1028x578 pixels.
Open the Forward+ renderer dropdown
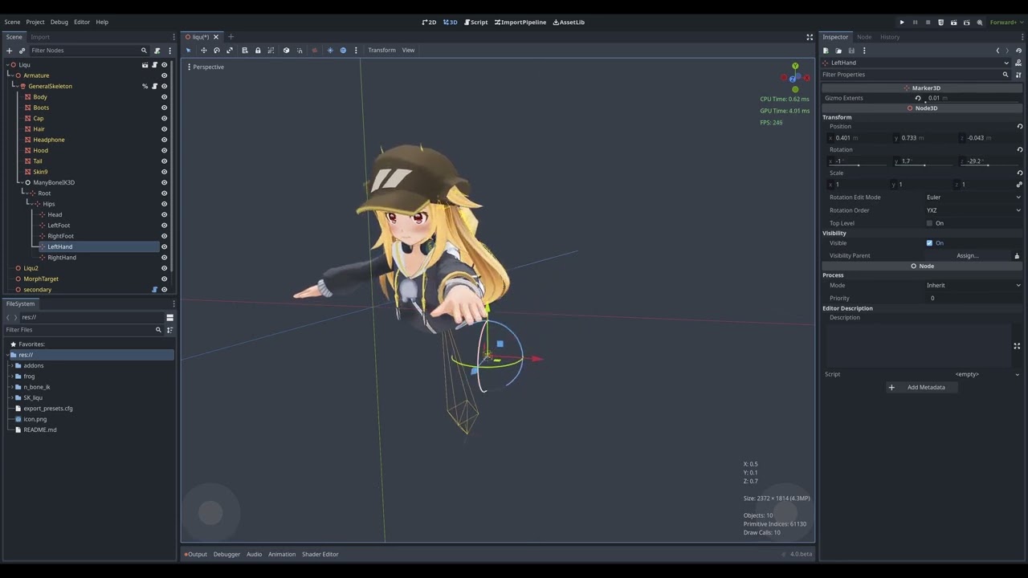click(x=1006, y=22)
